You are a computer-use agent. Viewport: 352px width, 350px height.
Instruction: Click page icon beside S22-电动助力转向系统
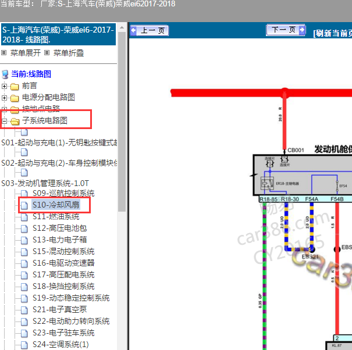tap(24, 322)
